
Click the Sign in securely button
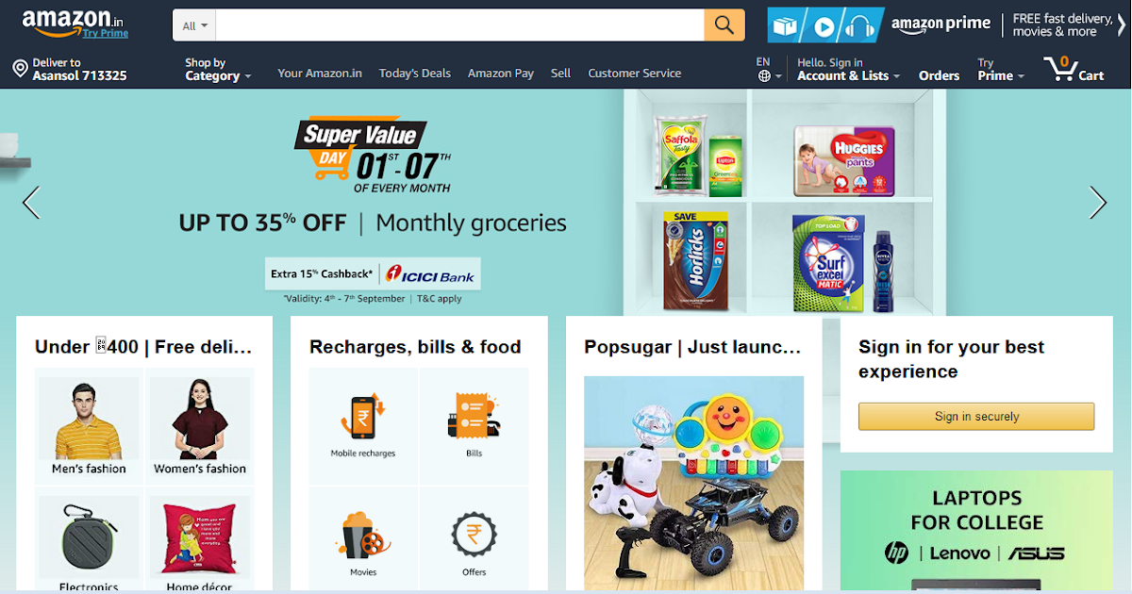coord(976,417)
